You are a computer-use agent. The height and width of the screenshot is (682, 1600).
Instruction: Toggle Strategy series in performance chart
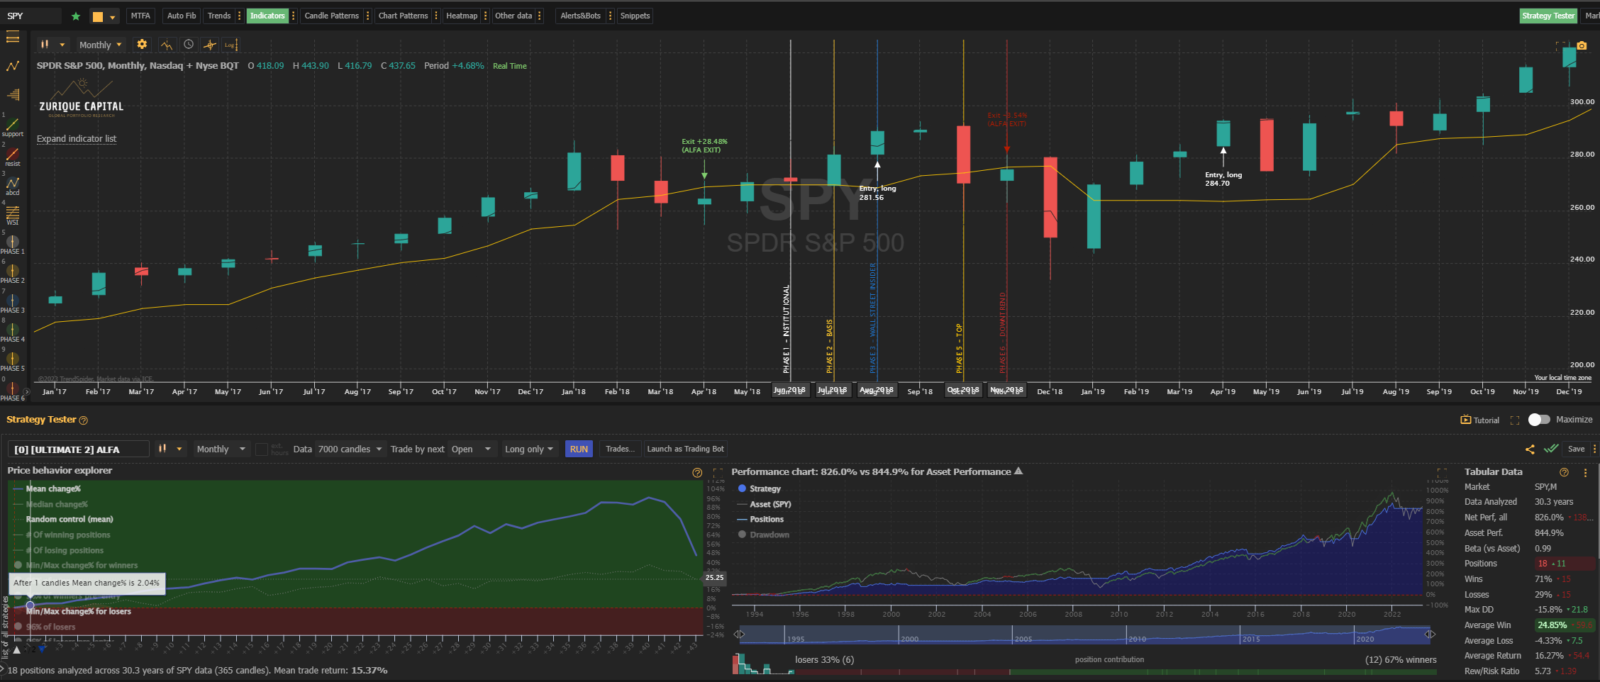click(x=760, y=488)
